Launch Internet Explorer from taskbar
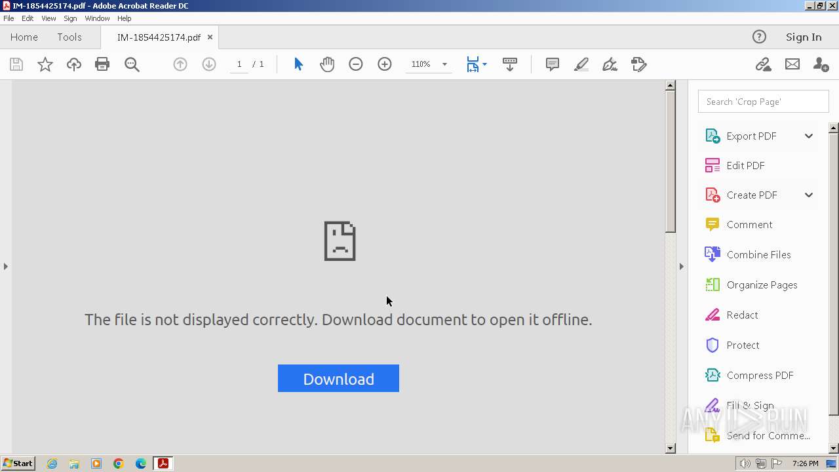The image size is (839, 472). point(52,463)
